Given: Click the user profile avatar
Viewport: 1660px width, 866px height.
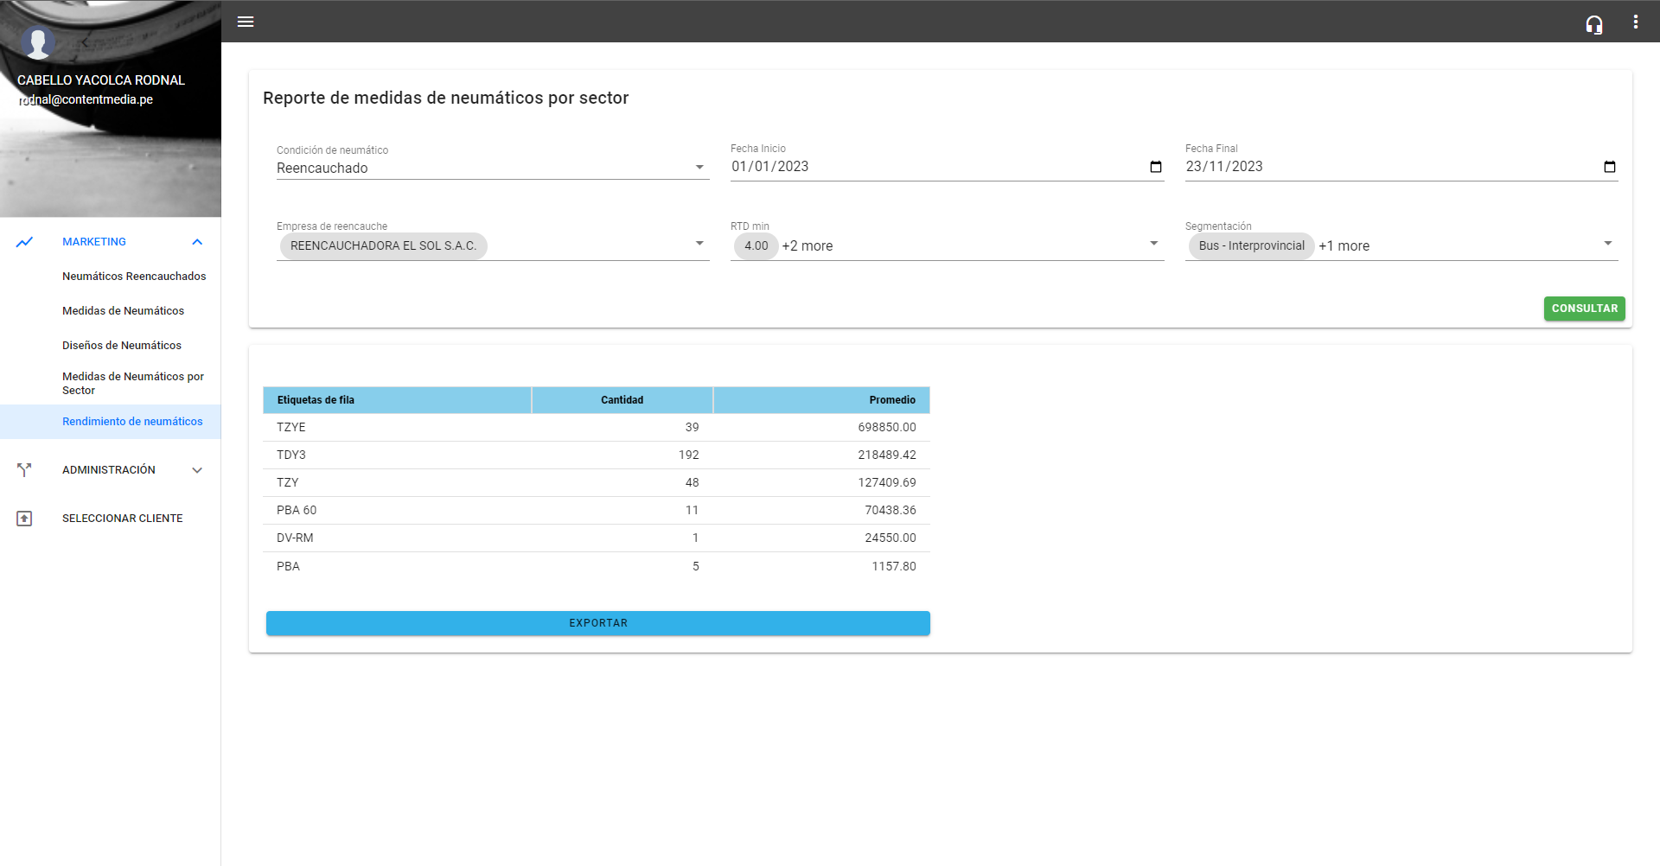Looking at the screenshot, I should (38, 41).
